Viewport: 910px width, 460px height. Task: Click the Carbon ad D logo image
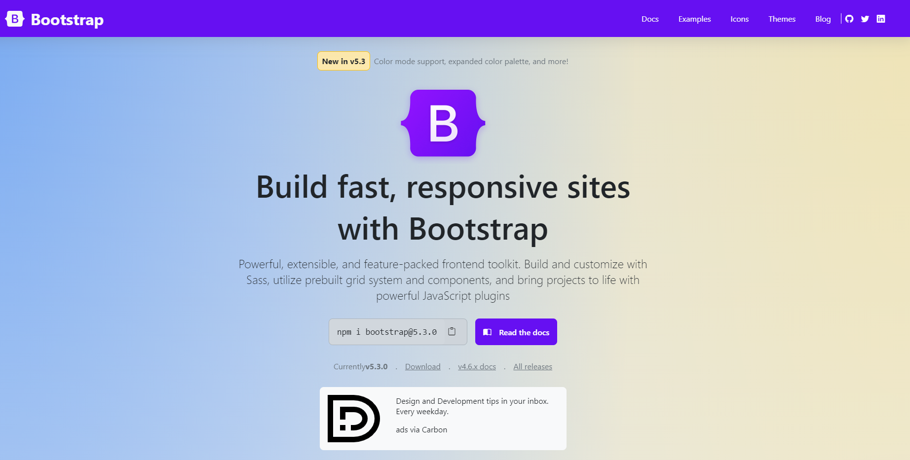coord(354,419)
